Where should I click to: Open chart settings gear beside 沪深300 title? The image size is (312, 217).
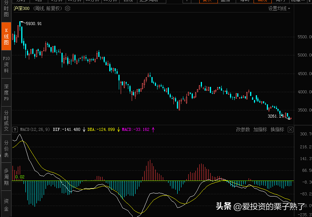68,9
